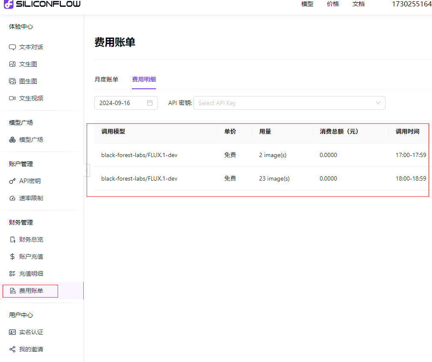This screenshot has height=362, width=432.
Task: Click the API密钥 key icon
Action: click(12, 181)
